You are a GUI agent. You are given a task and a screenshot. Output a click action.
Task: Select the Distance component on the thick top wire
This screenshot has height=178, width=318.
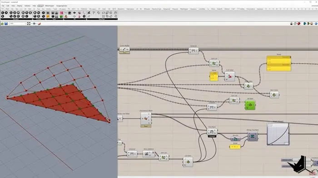(x=194, y=51)
